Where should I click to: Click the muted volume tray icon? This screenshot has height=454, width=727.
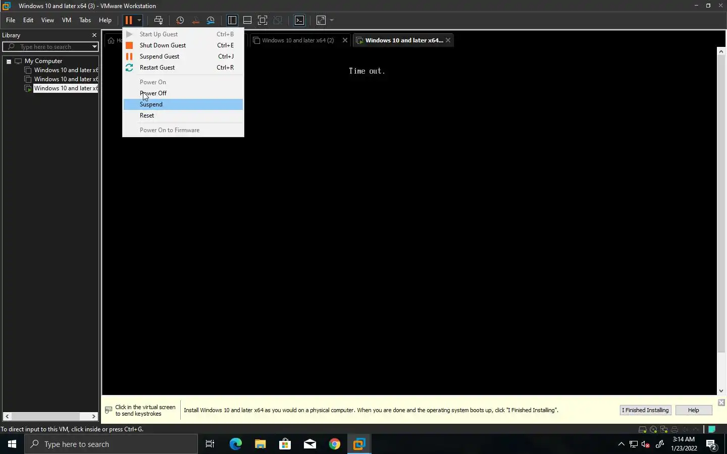[x=646, y=444]
